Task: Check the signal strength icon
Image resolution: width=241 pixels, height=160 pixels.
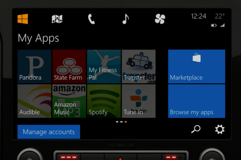Action: (223, 25)
